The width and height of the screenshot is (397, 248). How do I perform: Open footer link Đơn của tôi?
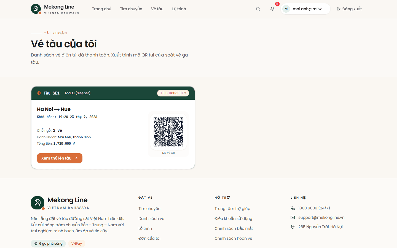[149, 238]
